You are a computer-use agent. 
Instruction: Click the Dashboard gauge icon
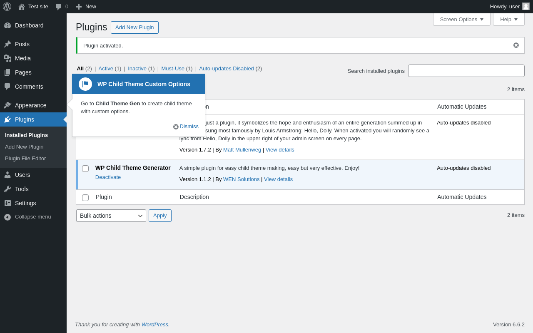(x=7, y=25)
